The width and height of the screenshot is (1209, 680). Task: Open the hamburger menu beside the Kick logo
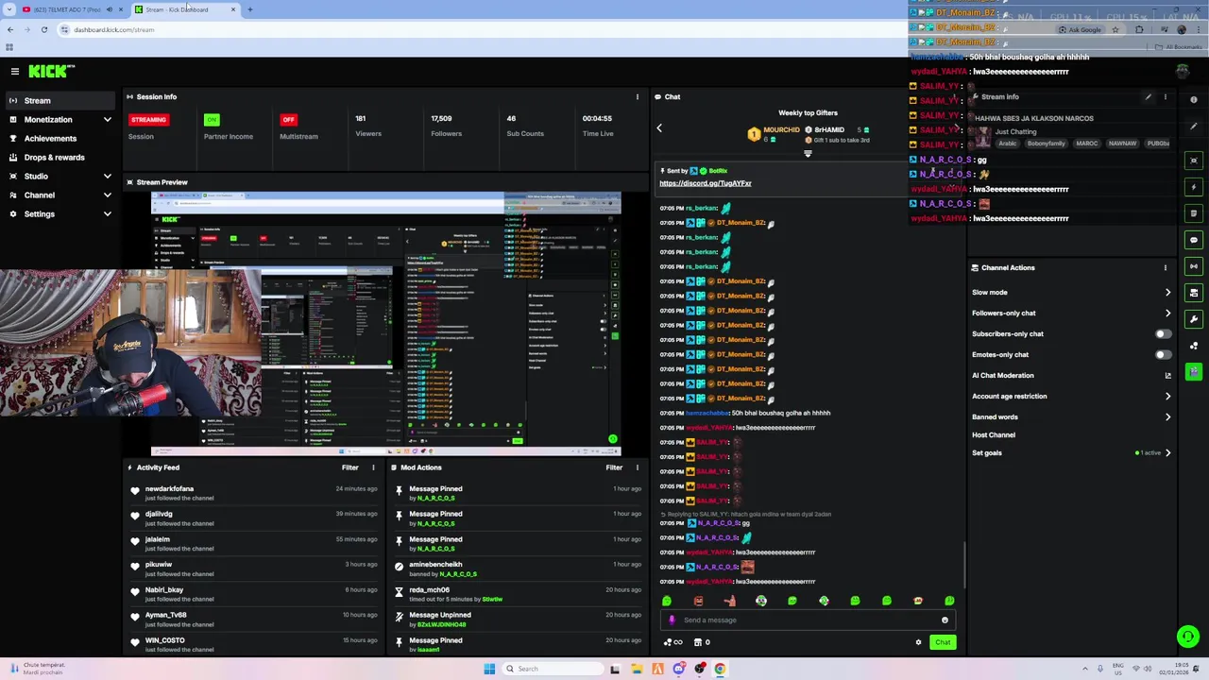[x=14, y=71]
